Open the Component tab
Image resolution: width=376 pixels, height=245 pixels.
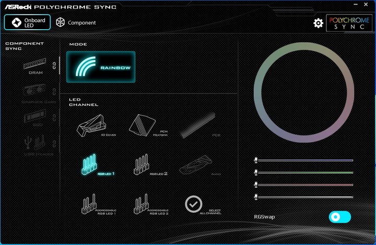click(x=76, y=22)
